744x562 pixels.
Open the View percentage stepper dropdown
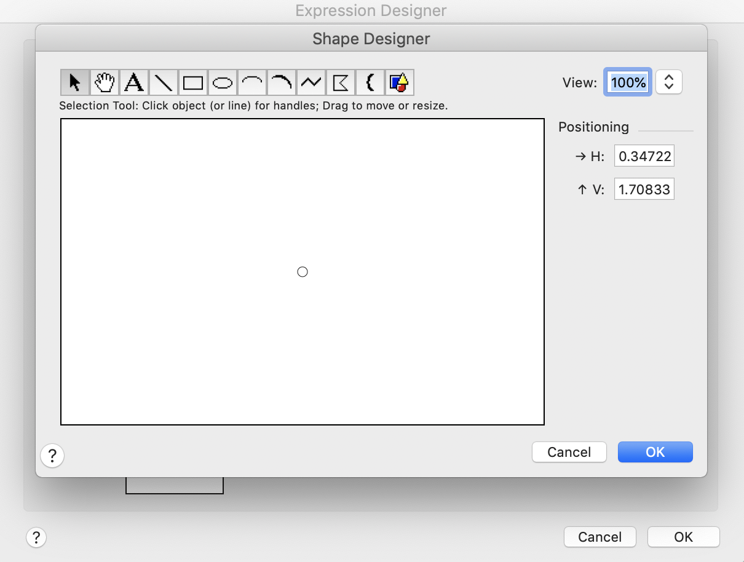669,82
